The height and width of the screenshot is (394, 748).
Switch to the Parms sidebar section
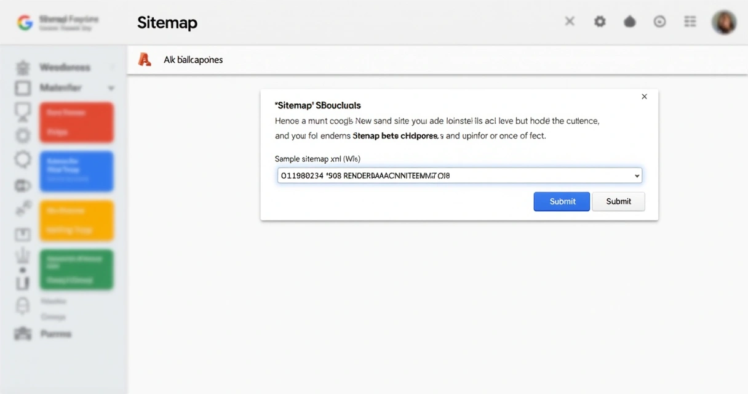point(56,333)
